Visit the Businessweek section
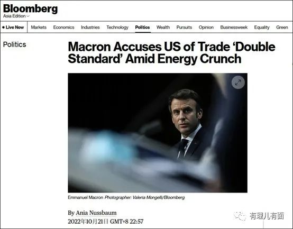293x229 pixels. pos(234,28)
